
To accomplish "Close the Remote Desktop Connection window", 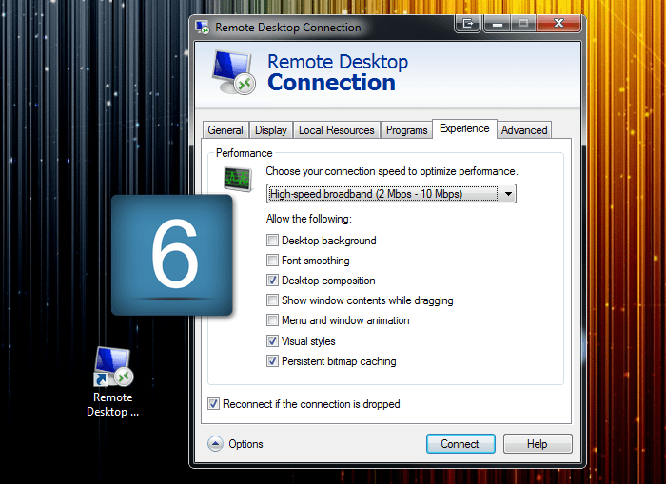I will click(558, 24).
